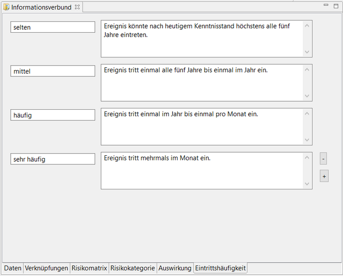Click scroll down arrow in 'mittel' description
The width and height of the screenshot is (343, 276).
coord(307,96)
